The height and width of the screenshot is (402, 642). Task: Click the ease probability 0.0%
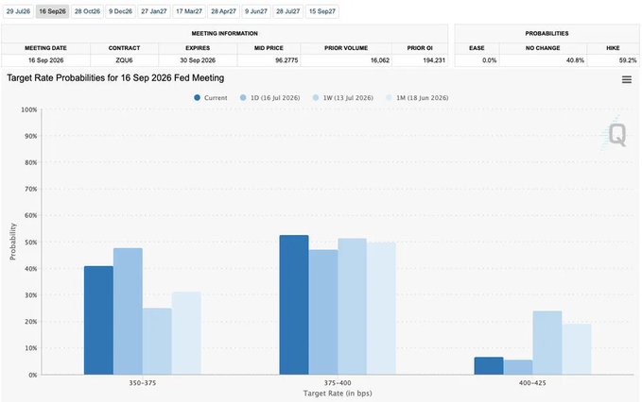tap(489, 60)
